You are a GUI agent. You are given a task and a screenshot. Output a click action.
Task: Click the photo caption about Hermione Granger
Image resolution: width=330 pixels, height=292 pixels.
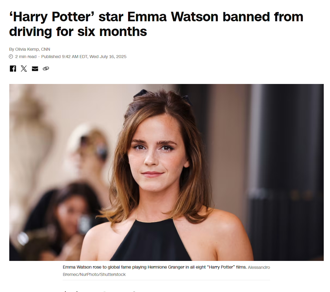pos(155,267)
